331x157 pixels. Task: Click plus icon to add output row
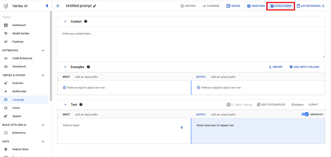tap(199, 88)
